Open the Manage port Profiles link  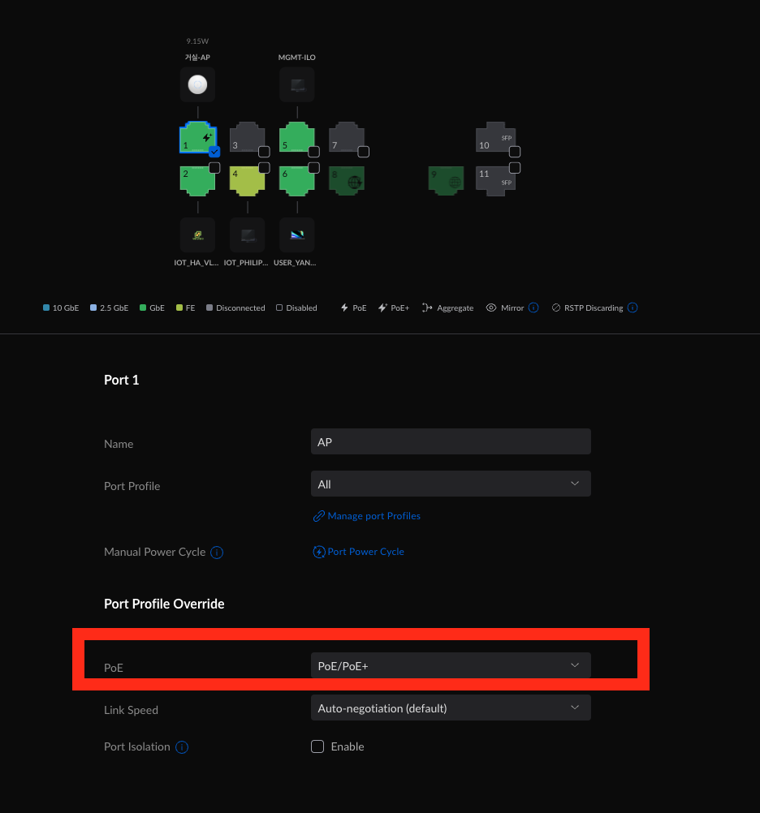tap(374, 516)
